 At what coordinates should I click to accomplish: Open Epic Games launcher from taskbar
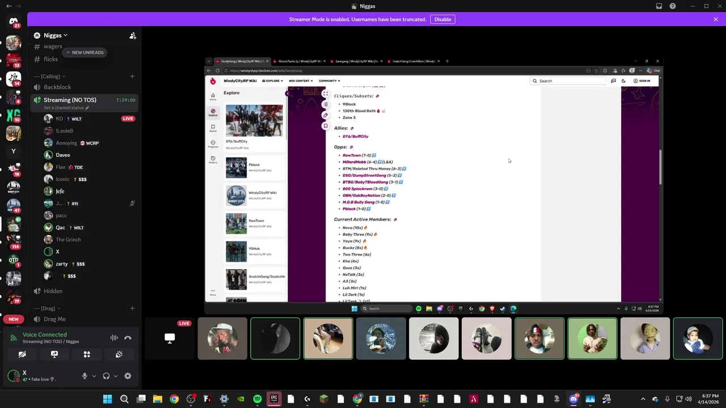click(274, 399)
